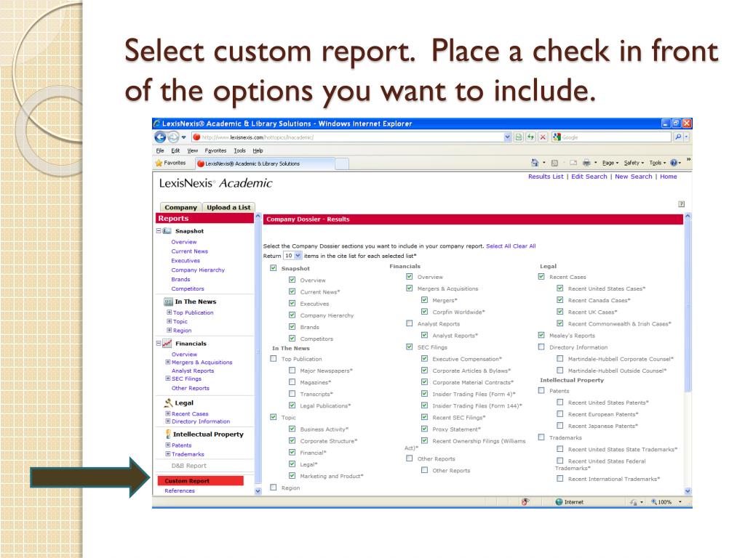Click the magnifier search icon beside Google box
745x558 pixels.
pyautogui.click(x=678, y=137)
